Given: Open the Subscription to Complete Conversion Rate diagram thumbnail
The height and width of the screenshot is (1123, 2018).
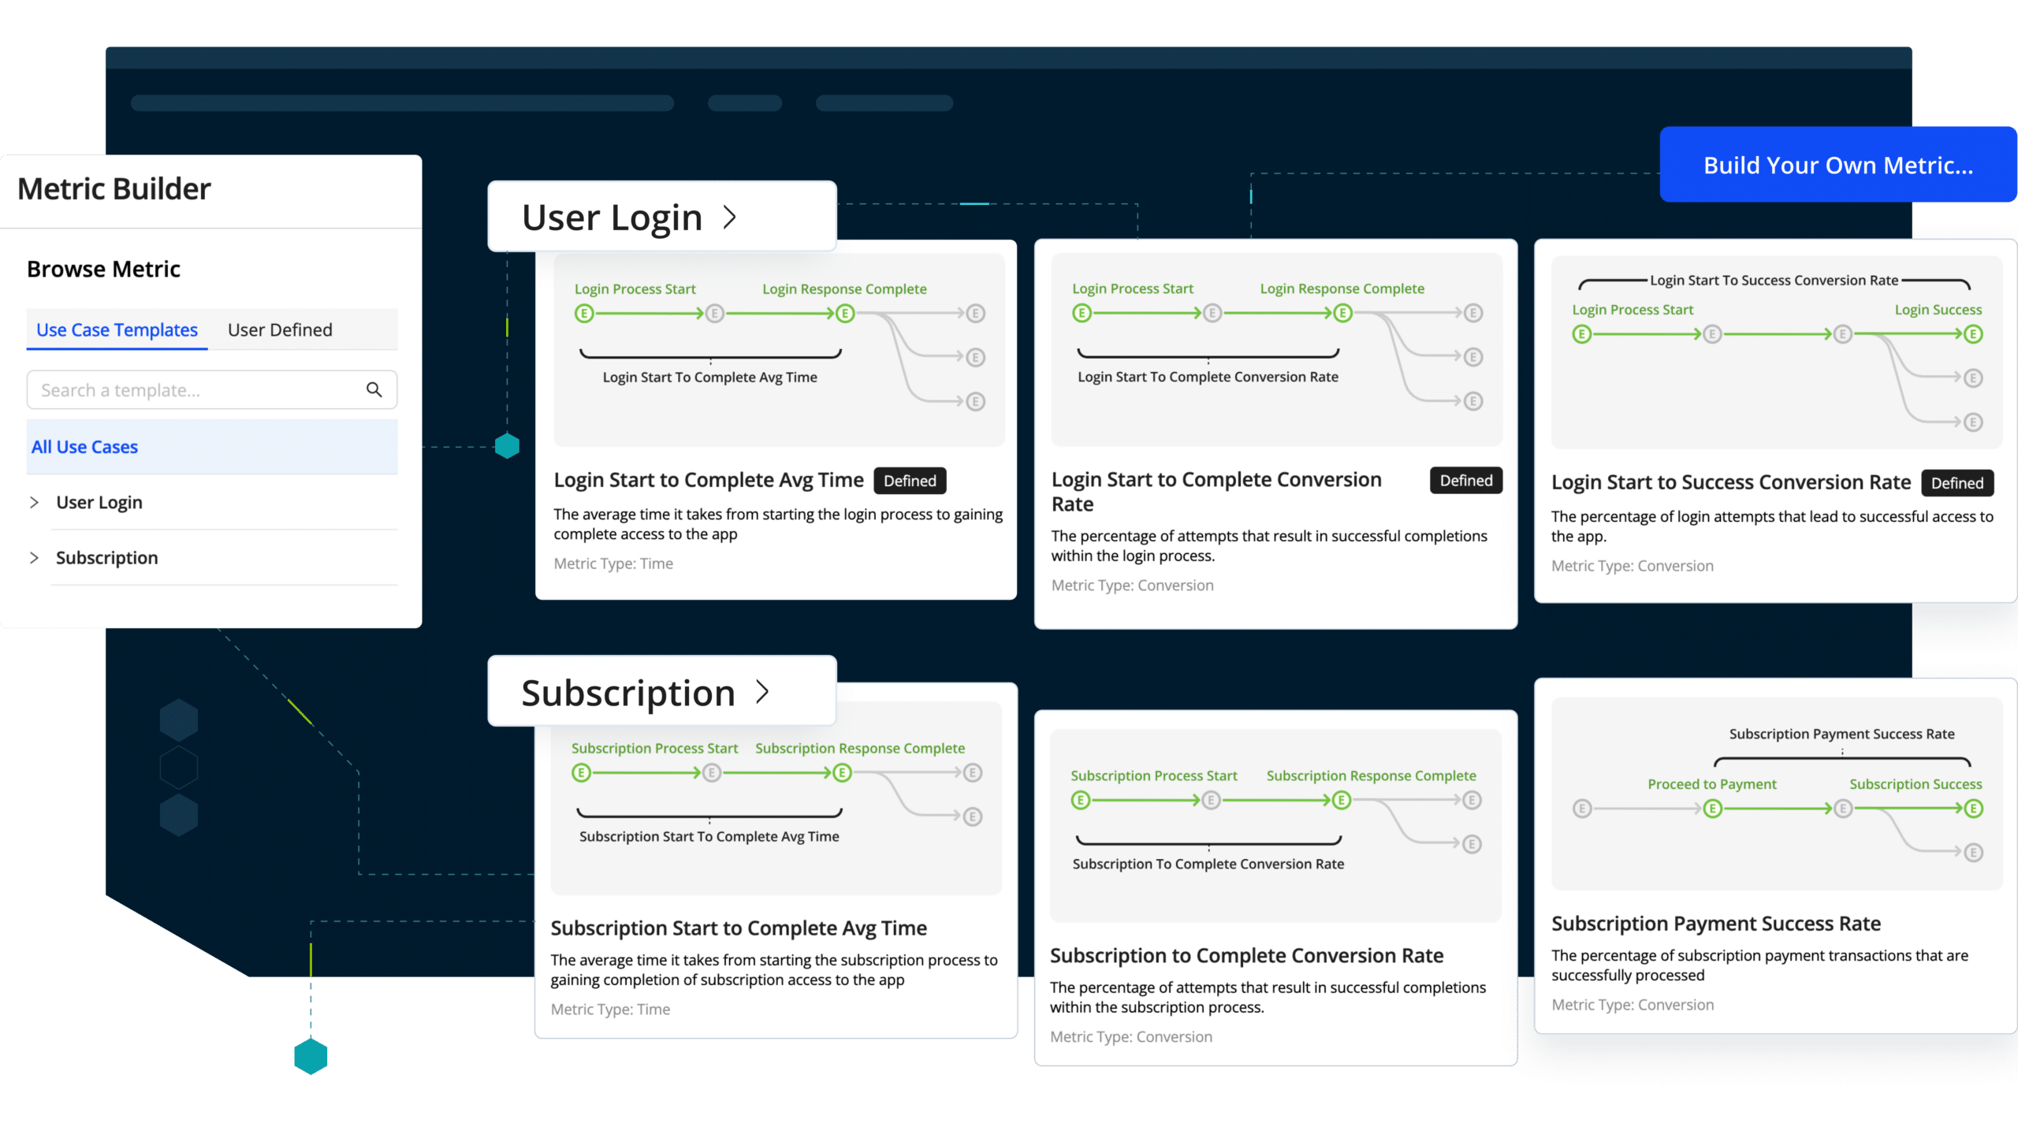Looking at the screenshot, I should (x=1275, y=824).
